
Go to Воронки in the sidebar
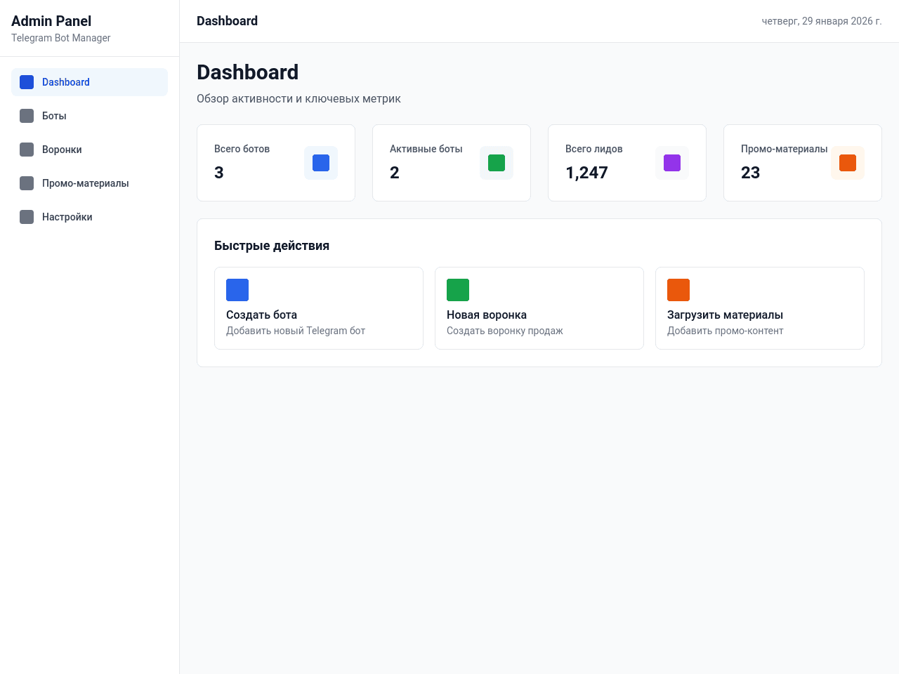click(x=89, y=150)
